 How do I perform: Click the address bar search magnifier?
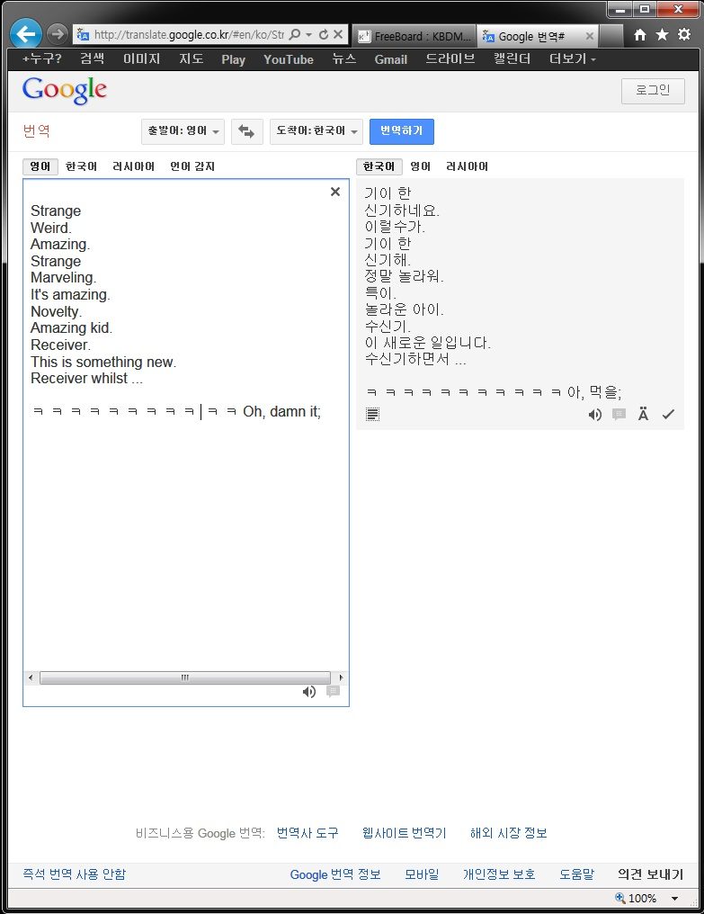click(x=296, y=34)
